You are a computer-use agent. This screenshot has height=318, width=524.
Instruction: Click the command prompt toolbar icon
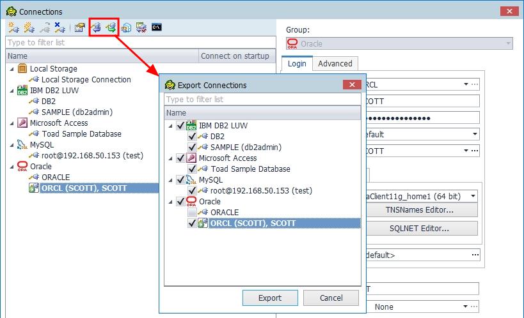156,27
